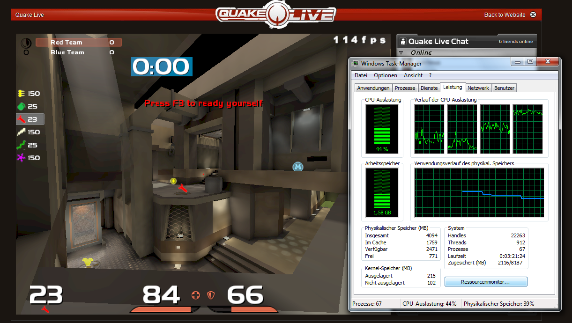Select the machinegun ammo icon showing 150

21,94
